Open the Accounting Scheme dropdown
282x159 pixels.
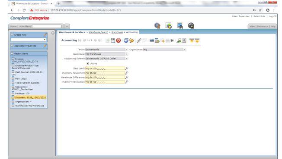point(127,59)
